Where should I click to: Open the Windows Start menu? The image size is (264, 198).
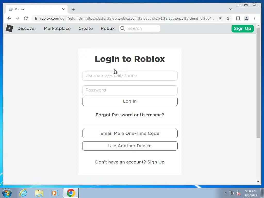[x=7, y=193]
